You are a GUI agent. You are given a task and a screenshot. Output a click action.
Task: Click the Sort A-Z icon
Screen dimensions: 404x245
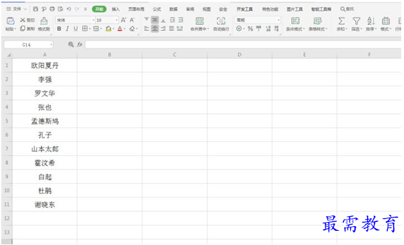[x=371, y=21]
